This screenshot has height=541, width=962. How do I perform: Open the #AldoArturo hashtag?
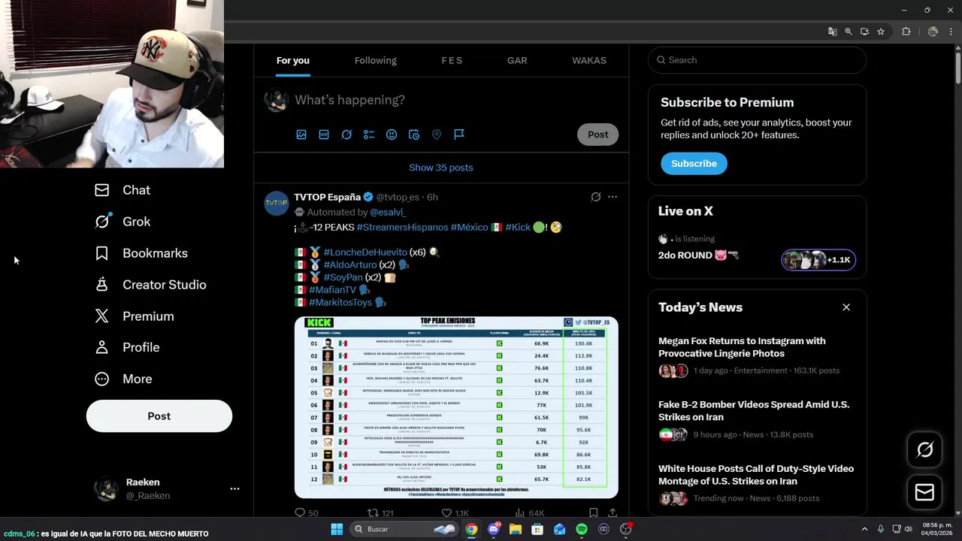(350, 264)
